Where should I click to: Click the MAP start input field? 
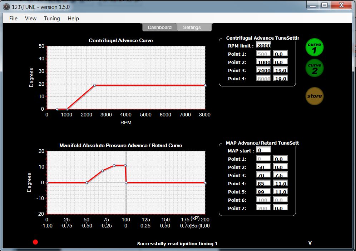pyautogui.click(x=263, y=150)
